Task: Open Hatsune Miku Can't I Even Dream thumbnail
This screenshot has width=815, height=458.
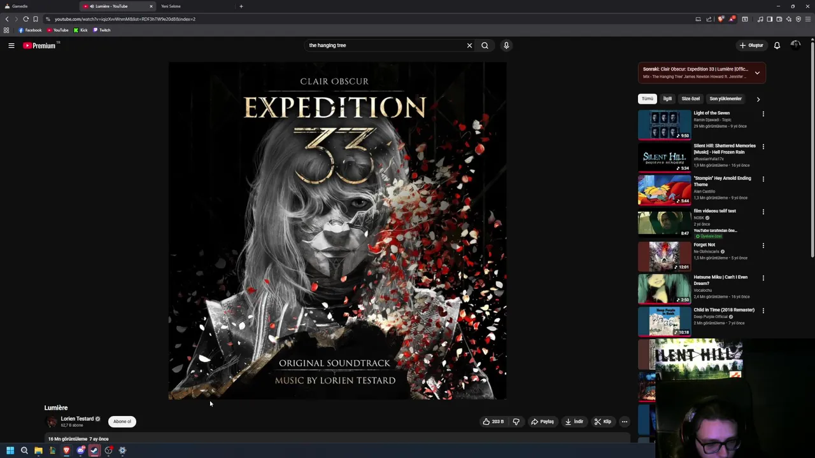Action: (x=664, y=288)
